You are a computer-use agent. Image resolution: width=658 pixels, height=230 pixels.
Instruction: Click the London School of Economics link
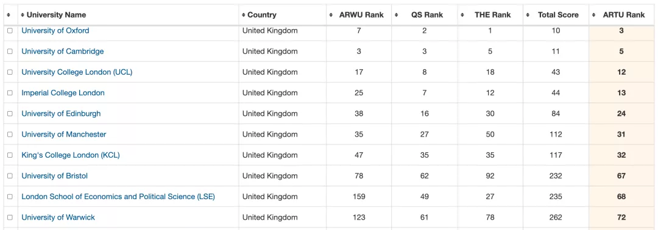click(x=118, y=197)
